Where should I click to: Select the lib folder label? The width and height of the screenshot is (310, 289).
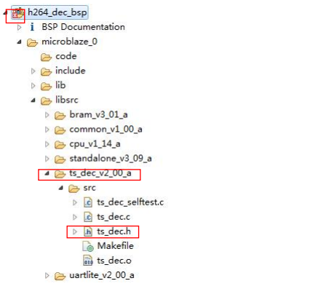point(60,85)
